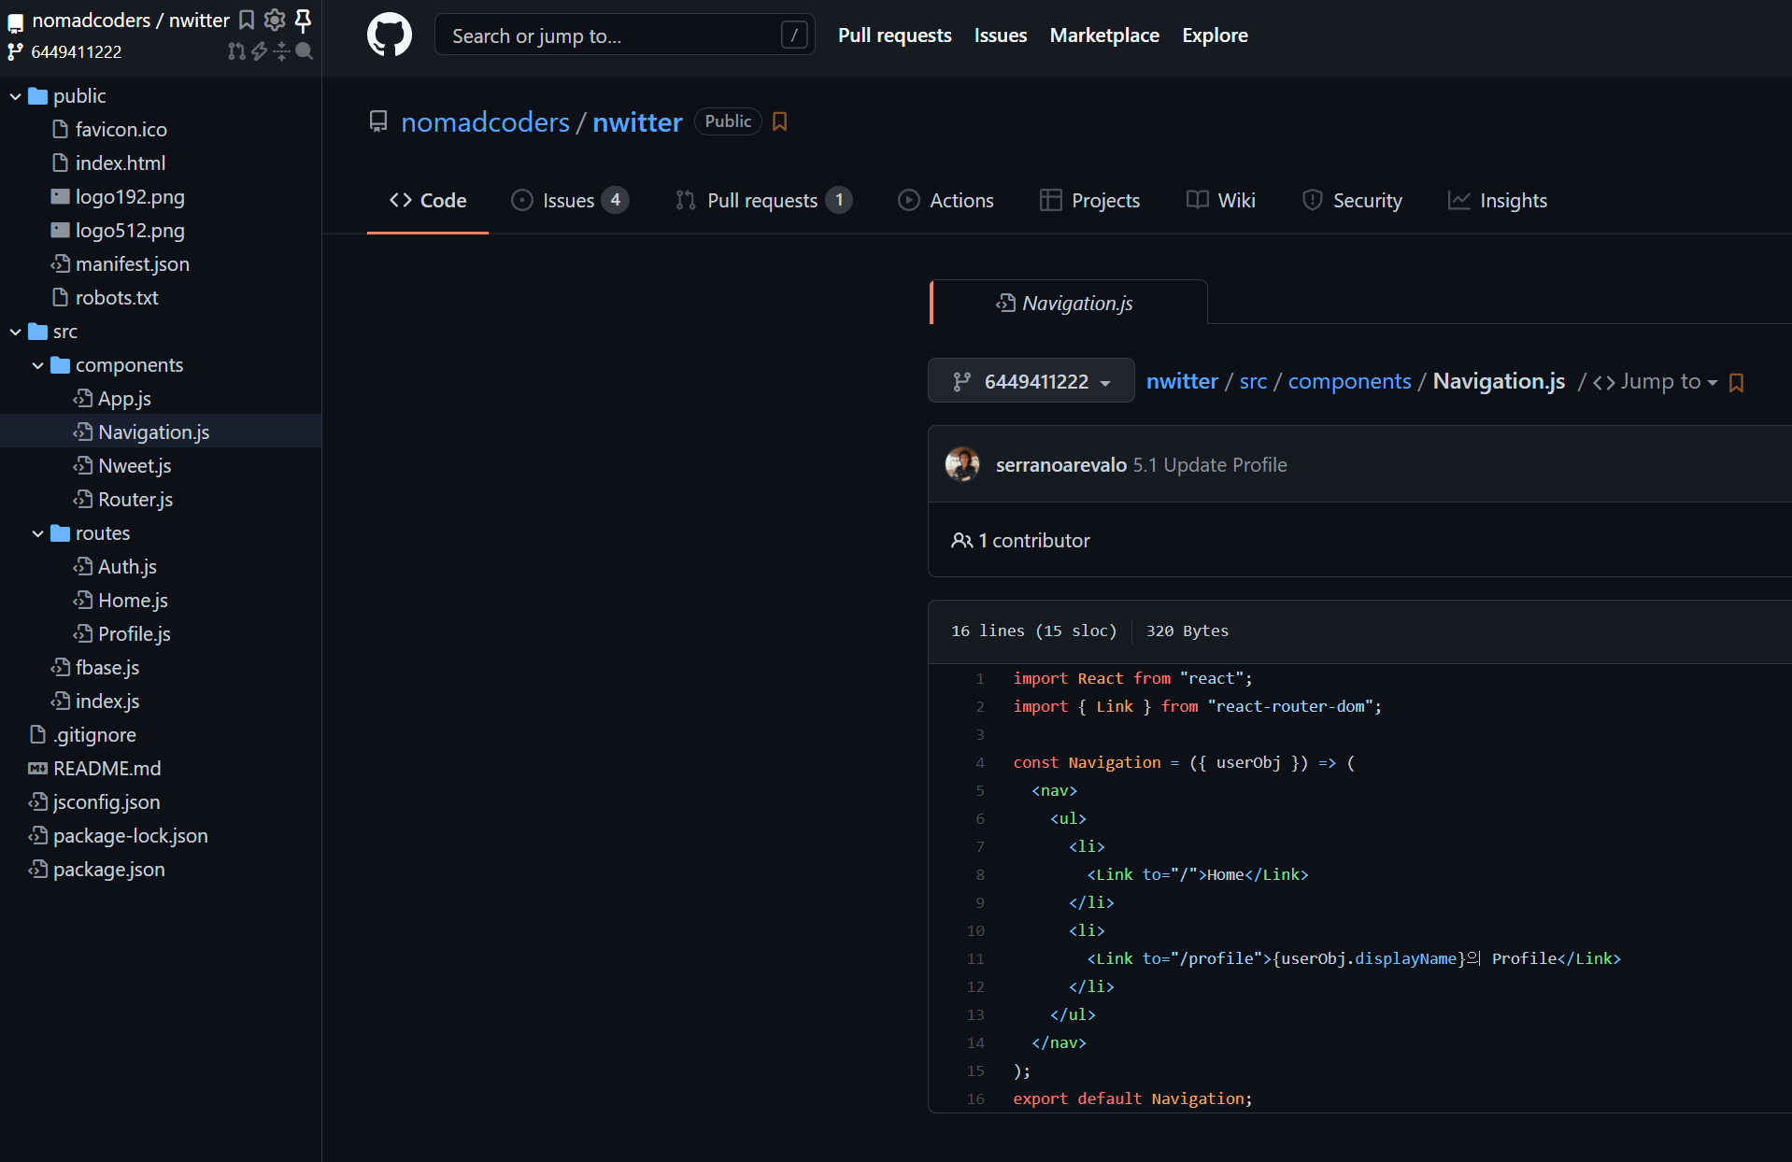This screenshot has height=1162, width=1792.
Task: Click the sidebar search magnifier icon
Action: pyautogui.click(x=304, y=51)
